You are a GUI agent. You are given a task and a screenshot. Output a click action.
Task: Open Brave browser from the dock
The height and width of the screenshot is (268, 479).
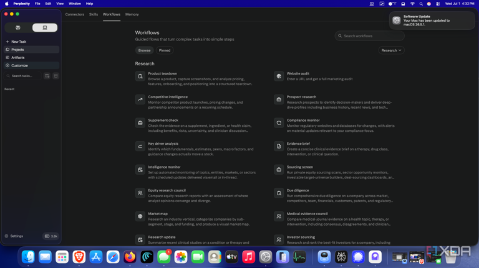79,257
